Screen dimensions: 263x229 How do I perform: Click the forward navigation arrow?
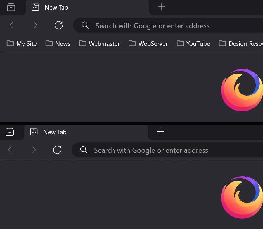(x=35, y=25)
